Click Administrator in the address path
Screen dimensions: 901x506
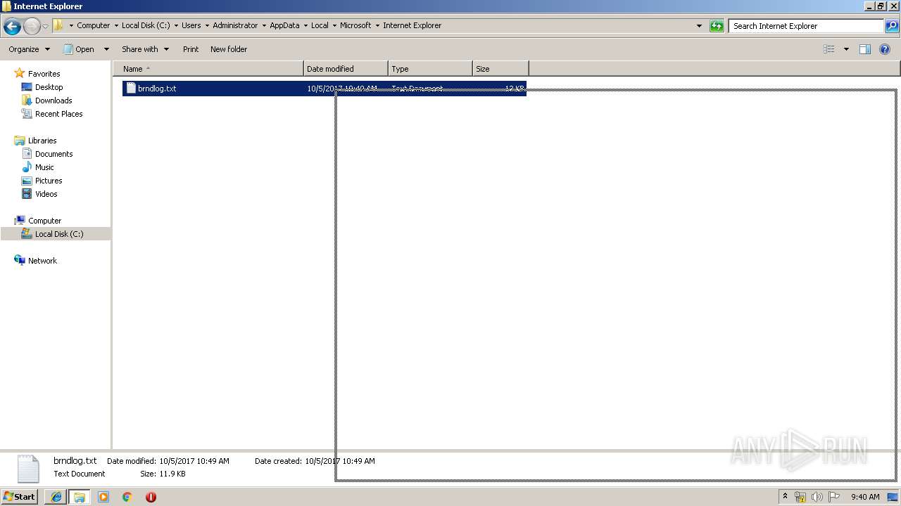[235, 25]
